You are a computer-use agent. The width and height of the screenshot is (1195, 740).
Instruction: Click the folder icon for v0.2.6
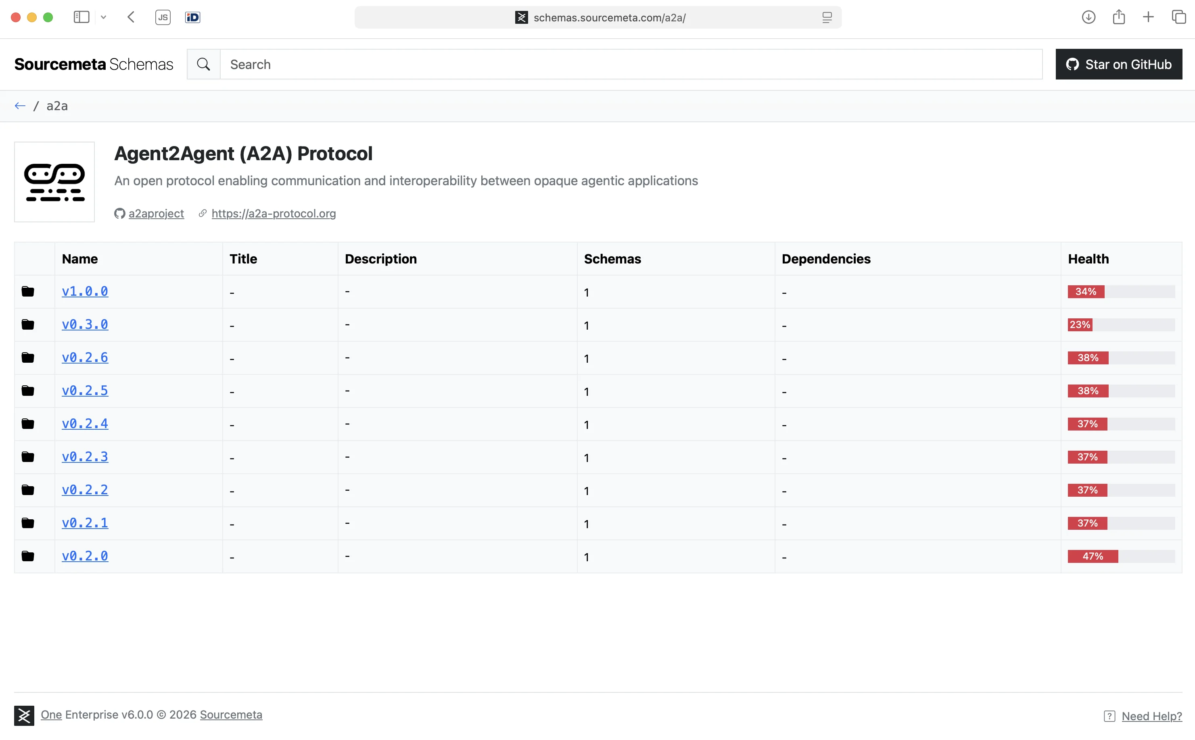tap(28, 358)
